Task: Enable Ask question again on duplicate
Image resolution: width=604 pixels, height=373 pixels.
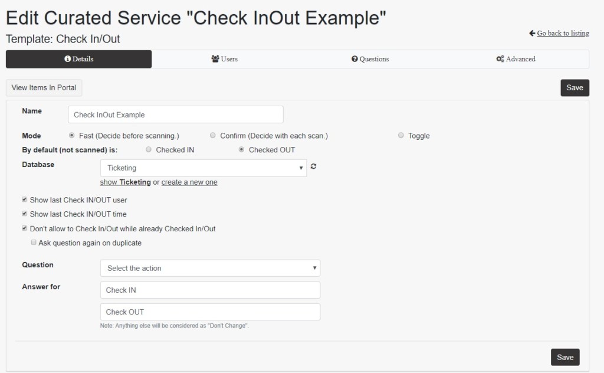Action: (x=34, y=242)
